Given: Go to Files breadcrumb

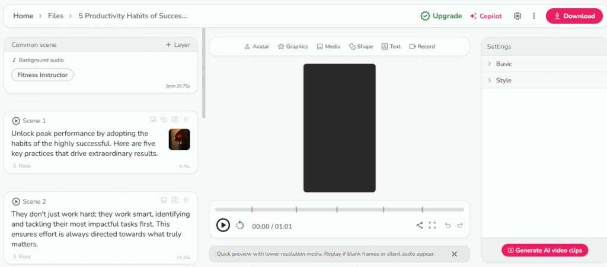Looking at the screenshot, I should (x=56, y=16).
